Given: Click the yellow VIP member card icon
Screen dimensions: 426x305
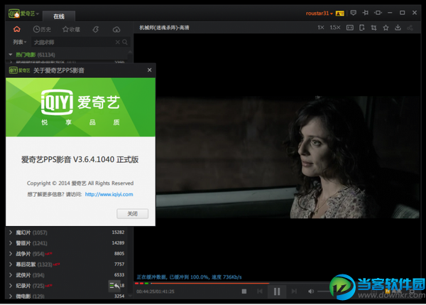Looking at the screenshot, I should [x=340, y=13].
